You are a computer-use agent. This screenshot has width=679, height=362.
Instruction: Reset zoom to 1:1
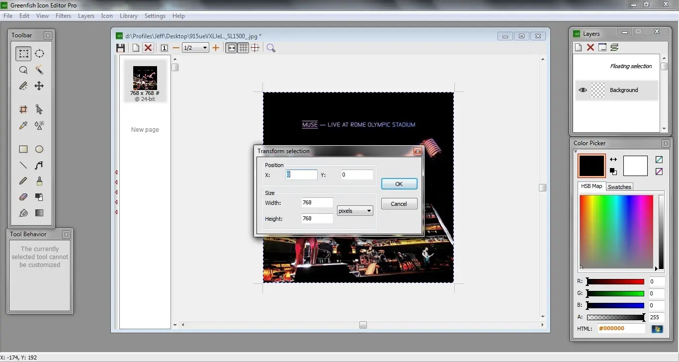click(164, 48)
